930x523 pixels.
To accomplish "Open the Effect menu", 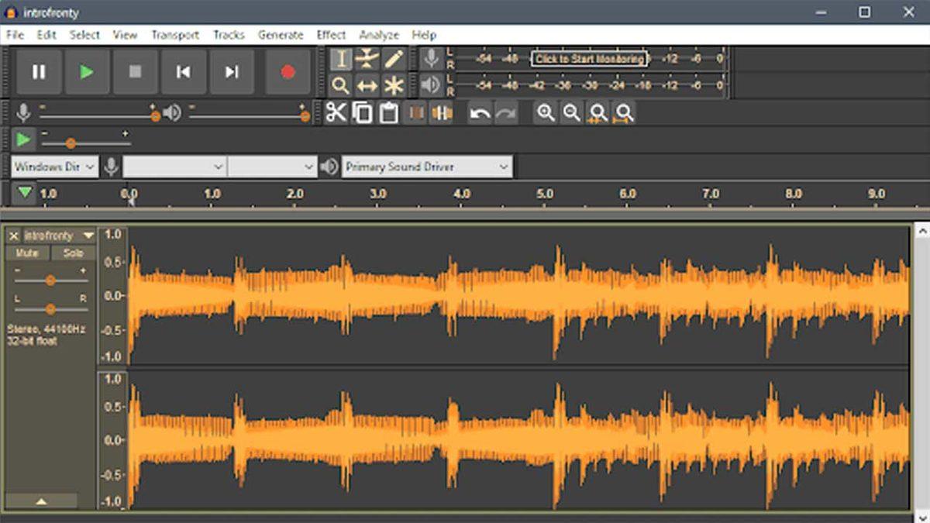I will click(331, 35).
